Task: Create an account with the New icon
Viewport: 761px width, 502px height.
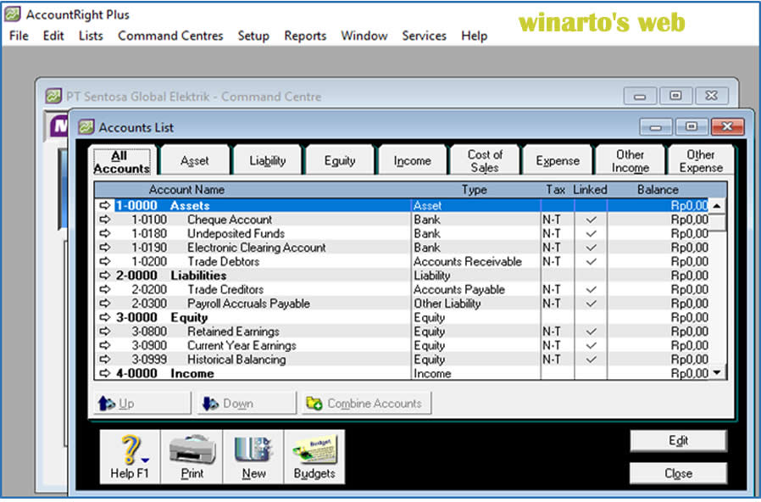Action: [252, 455]
